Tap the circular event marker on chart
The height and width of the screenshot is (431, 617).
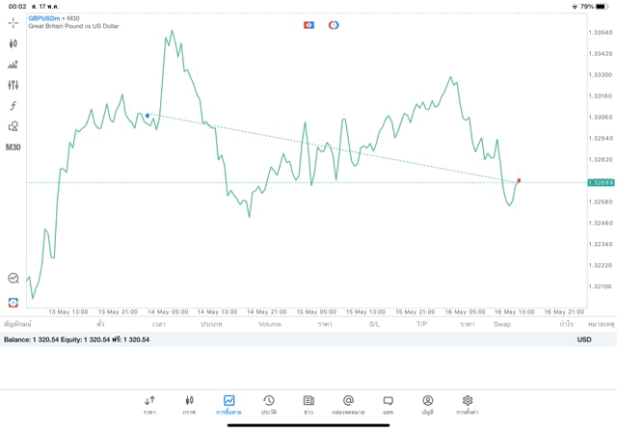334,25
